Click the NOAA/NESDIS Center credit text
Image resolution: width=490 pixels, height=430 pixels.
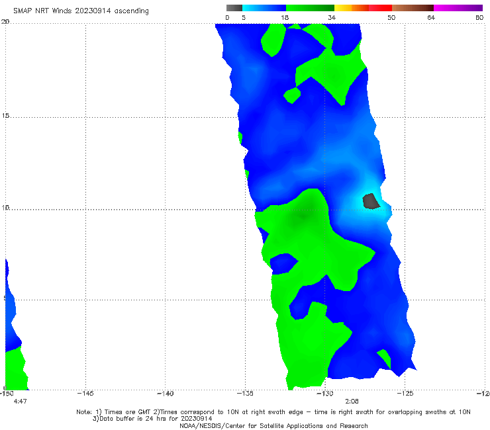click(273, 426)
